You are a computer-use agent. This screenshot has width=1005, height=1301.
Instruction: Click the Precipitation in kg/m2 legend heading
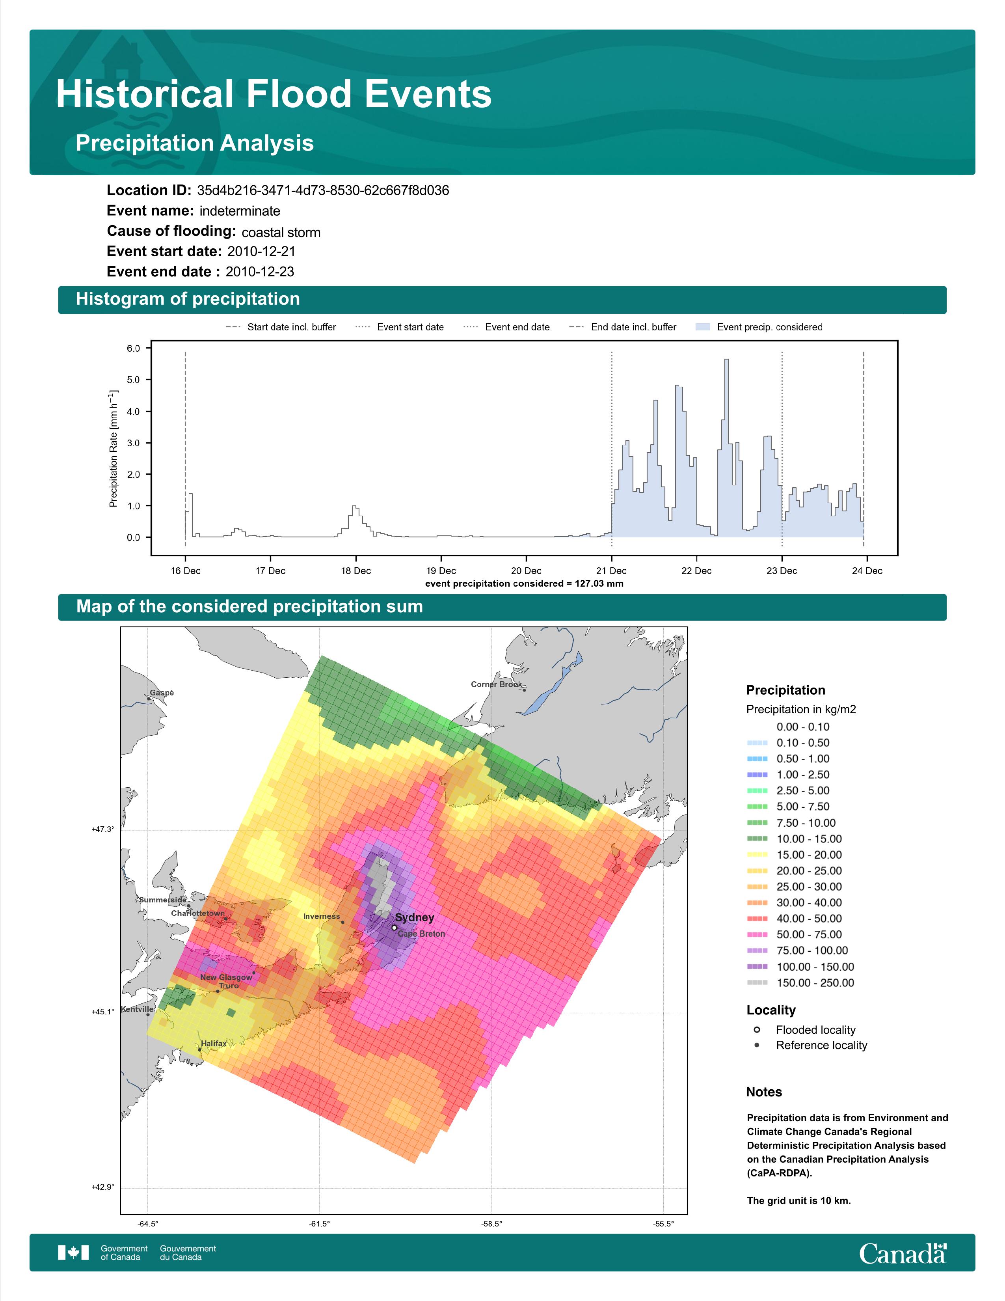[801, 710]
